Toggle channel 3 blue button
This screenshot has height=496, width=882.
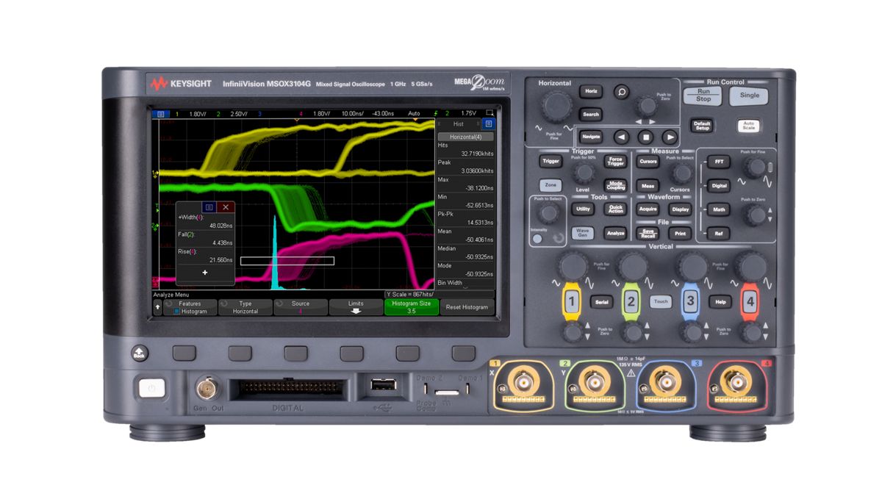pyautogui.click(x=689, y=301)
